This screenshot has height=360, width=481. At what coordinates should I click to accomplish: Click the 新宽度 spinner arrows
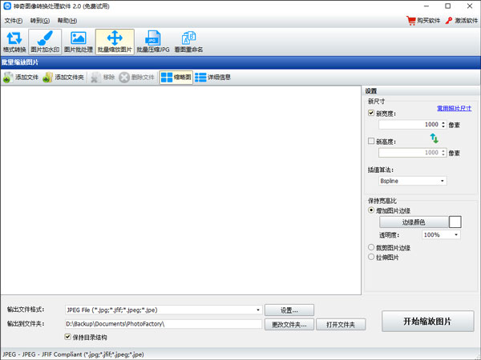(443, 125)
